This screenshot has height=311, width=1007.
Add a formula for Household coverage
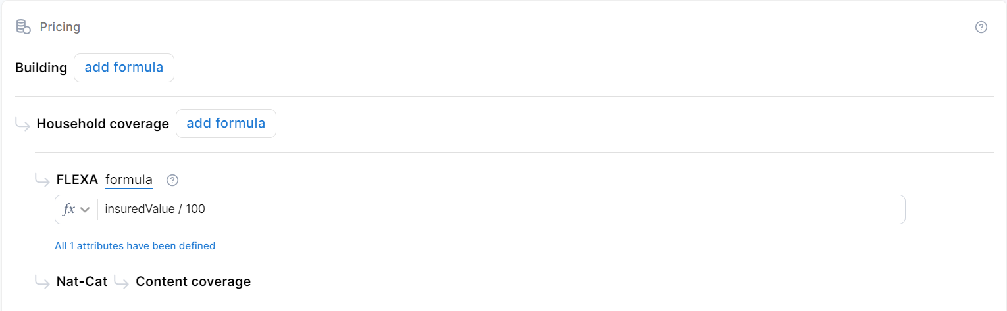click(226, 124)
